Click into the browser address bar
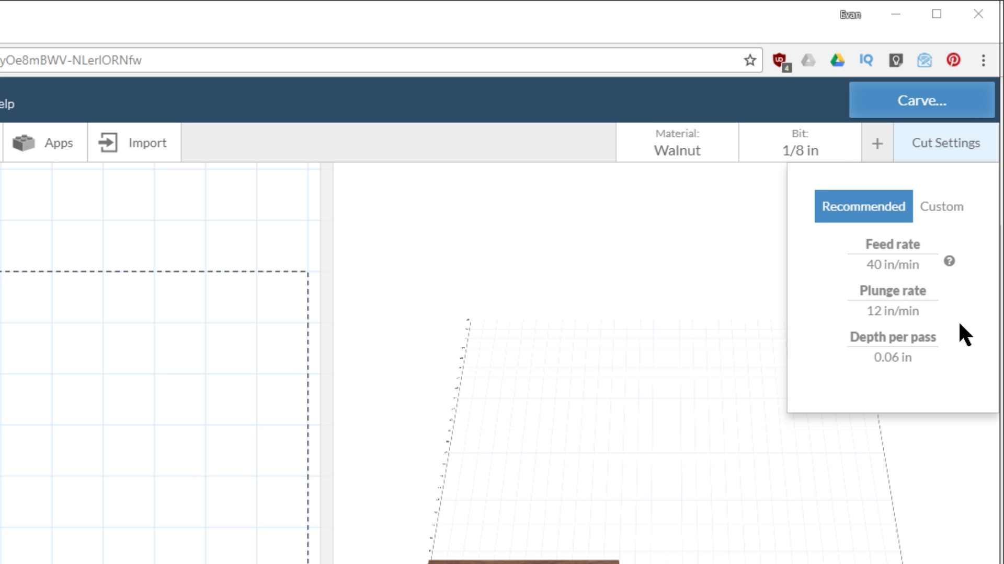 (x=366, y=61)
